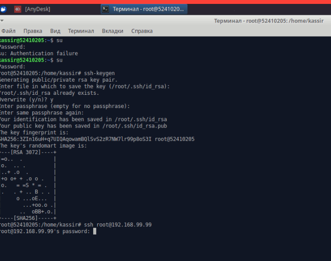Click the terminal icon in taskbar button
This screenshot has height=261, width=331.
[105, 9]
